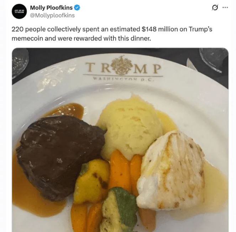
Task: Click the tweet text about Trump's memecoin
Action: 112,34
